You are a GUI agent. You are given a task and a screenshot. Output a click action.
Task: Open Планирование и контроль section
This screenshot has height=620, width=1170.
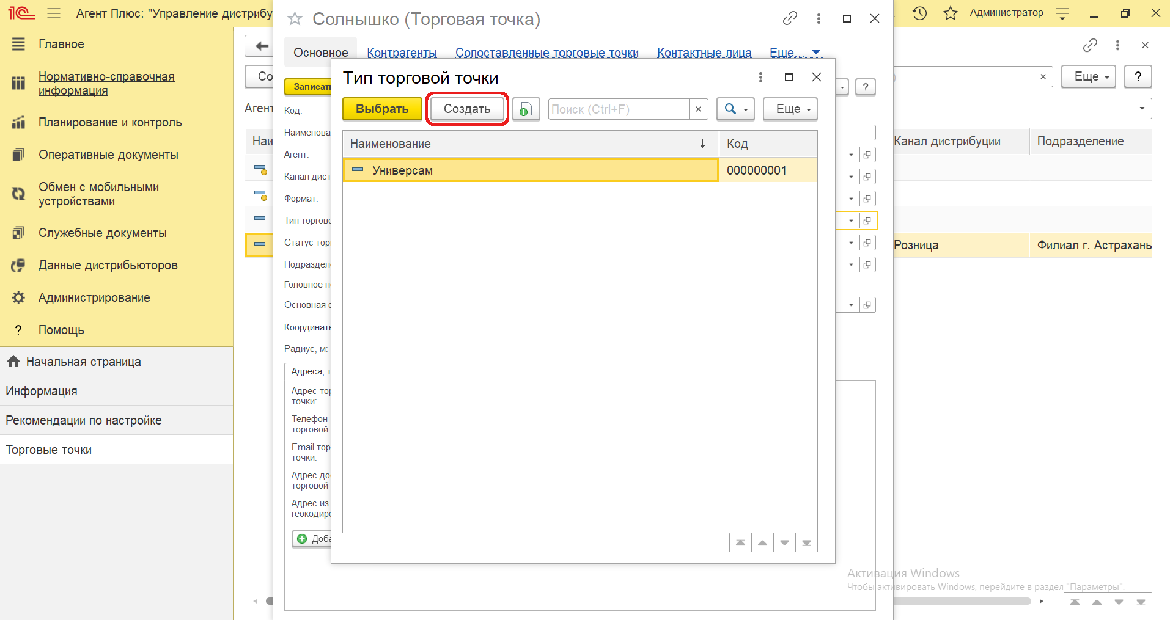110,122
